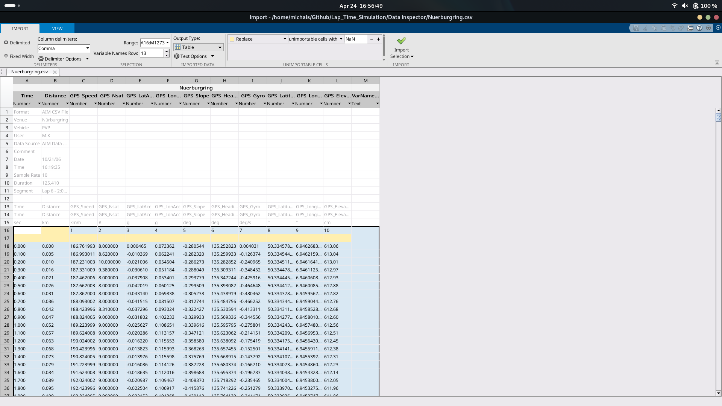Open the Comma column delimiter dropdown
722x406 pixels.
(87, 48)
